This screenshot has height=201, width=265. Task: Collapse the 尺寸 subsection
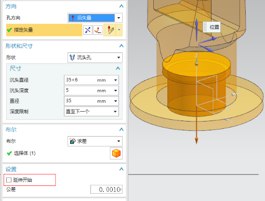[x=118, y=69]
